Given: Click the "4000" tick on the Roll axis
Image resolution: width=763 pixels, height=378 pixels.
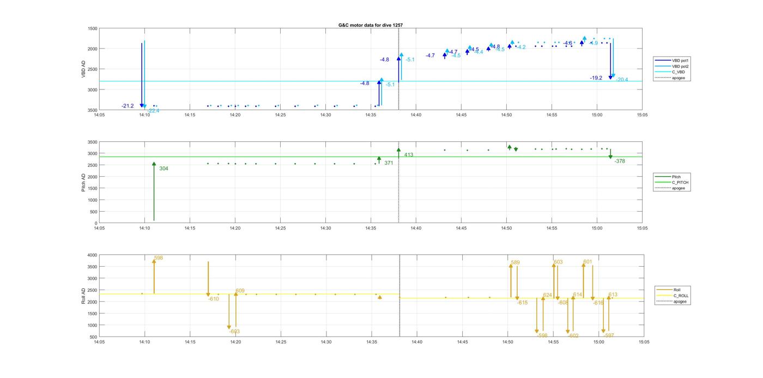Looking at the screenshot, I should pos(92,255).
